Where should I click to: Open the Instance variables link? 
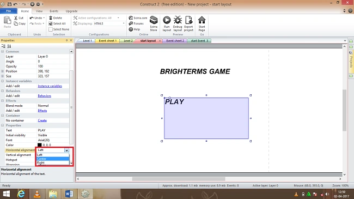click(50, 86)
